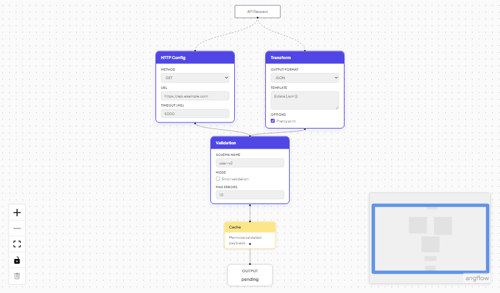Viewport: 500px width, 293px height.
Task: Select the Validation node header
Action: (x=249, y=143)
